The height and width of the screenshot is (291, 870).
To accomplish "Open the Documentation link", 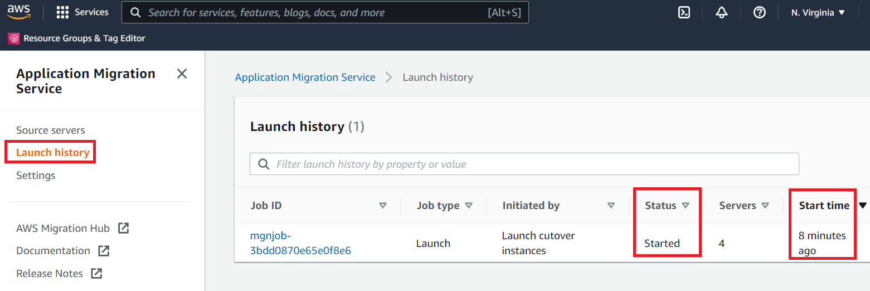I will [53, 251].
